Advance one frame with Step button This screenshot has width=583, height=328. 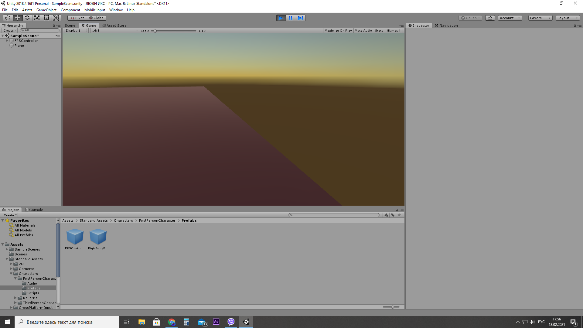pos(300,18)
